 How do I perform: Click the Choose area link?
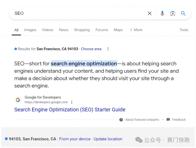[91, 49]
